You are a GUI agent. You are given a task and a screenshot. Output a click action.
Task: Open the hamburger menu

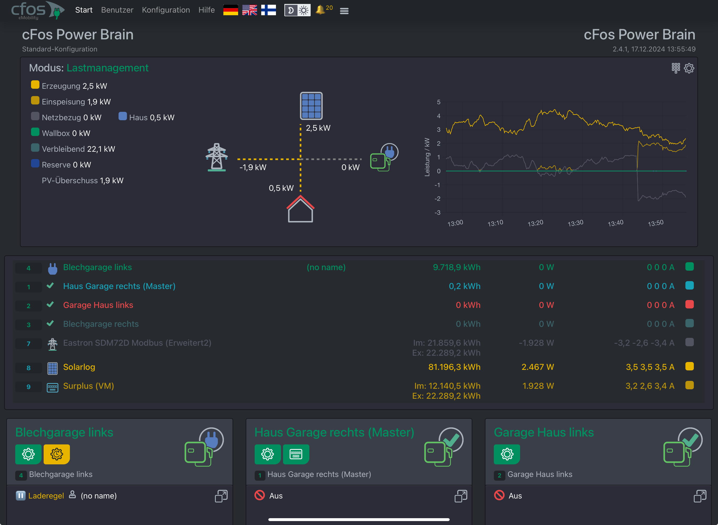click(344, 11)
